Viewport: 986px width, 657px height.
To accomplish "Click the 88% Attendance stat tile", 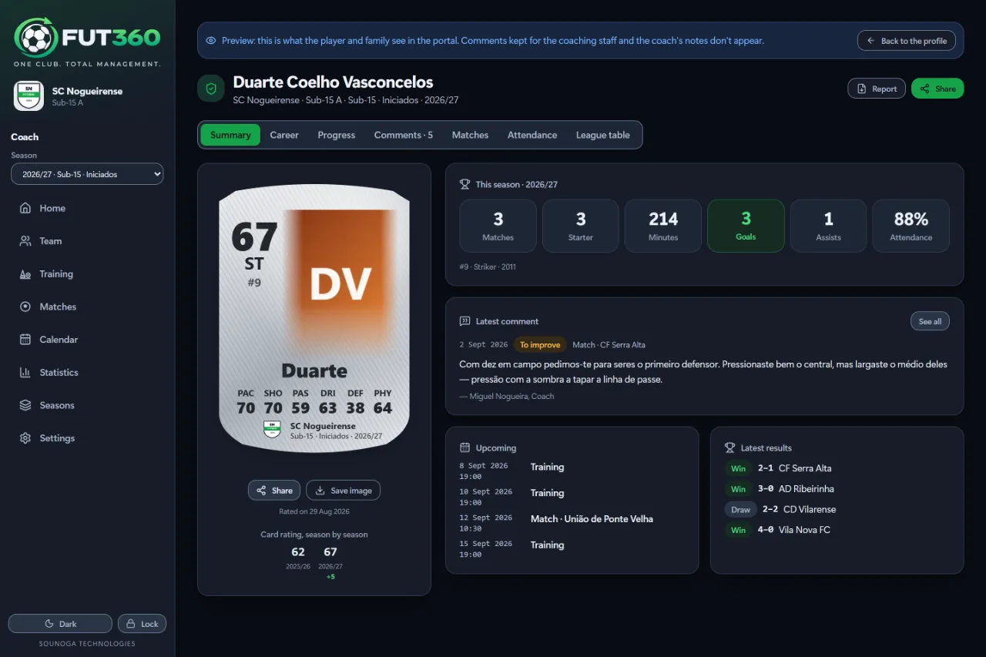I will [911, 226].
